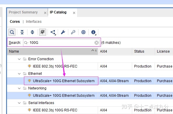The height and width of the screenshot is (114, 173).
Task: Open the group by hierarchy icon
Action: pos(53,32)
